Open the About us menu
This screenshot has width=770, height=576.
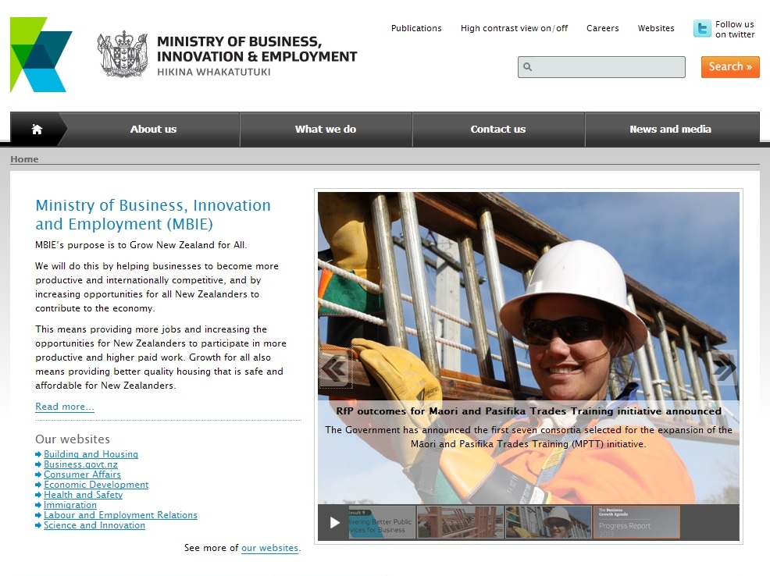(153, 129)
